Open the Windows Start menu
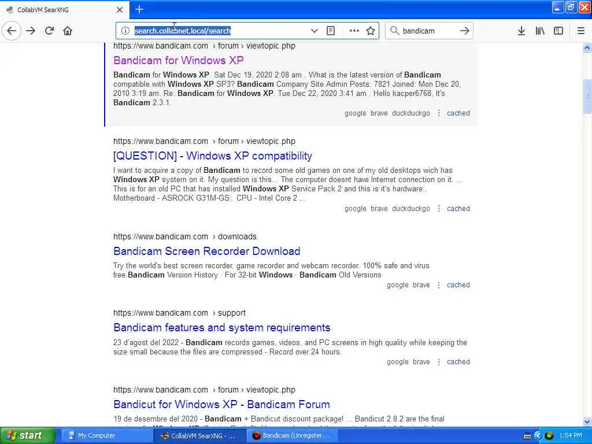 pos(27,436)
